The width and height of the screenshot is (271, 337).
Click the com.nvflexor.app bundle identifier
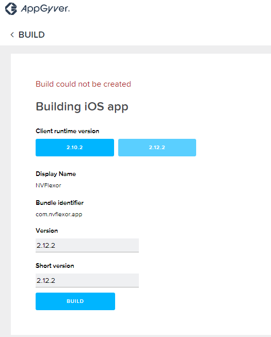click(59, 215)
